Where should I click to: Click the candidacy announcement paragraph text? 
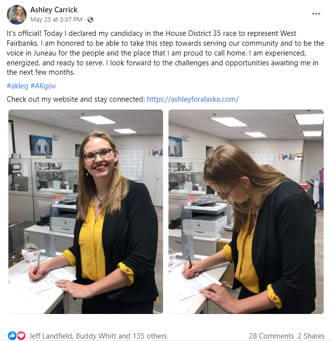(165, 53)
